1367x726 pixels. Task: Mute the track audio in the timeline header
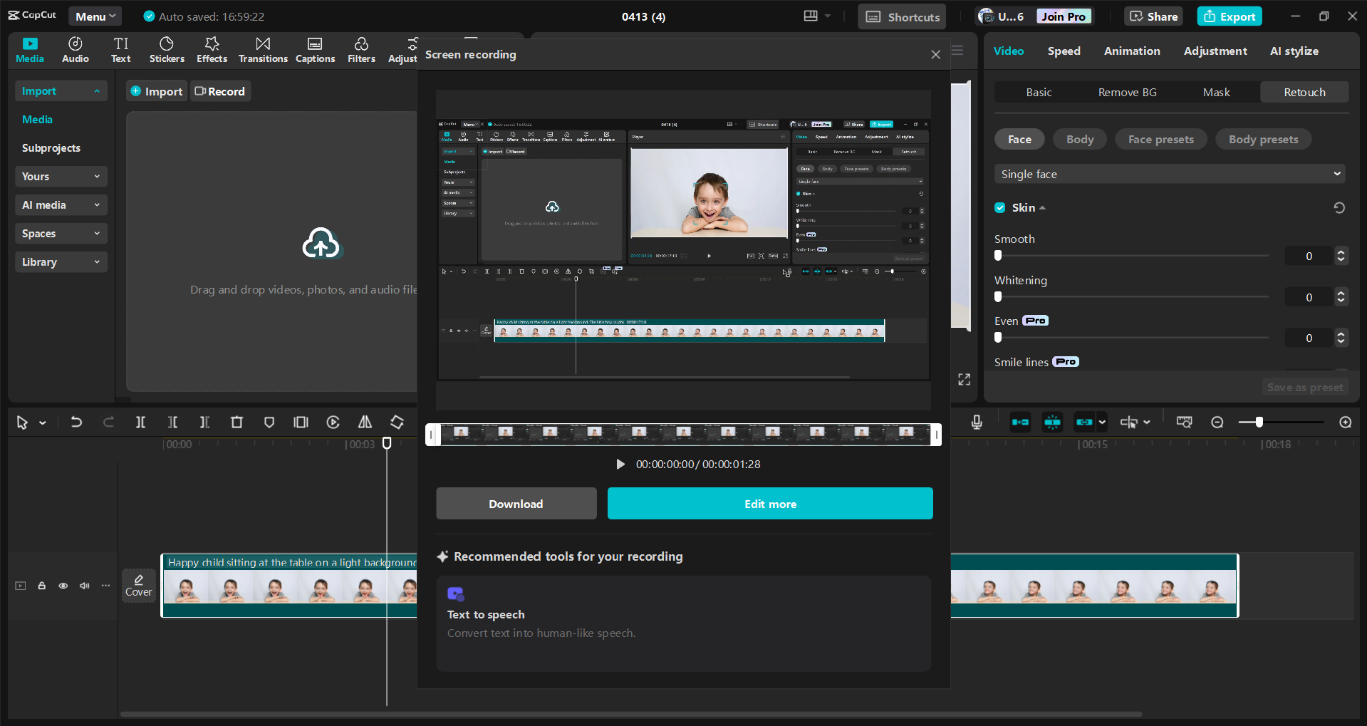click(84, 585)
